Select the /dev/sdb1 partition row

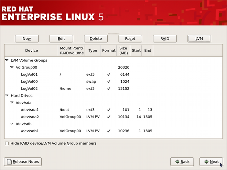click(x=113, y=131)
